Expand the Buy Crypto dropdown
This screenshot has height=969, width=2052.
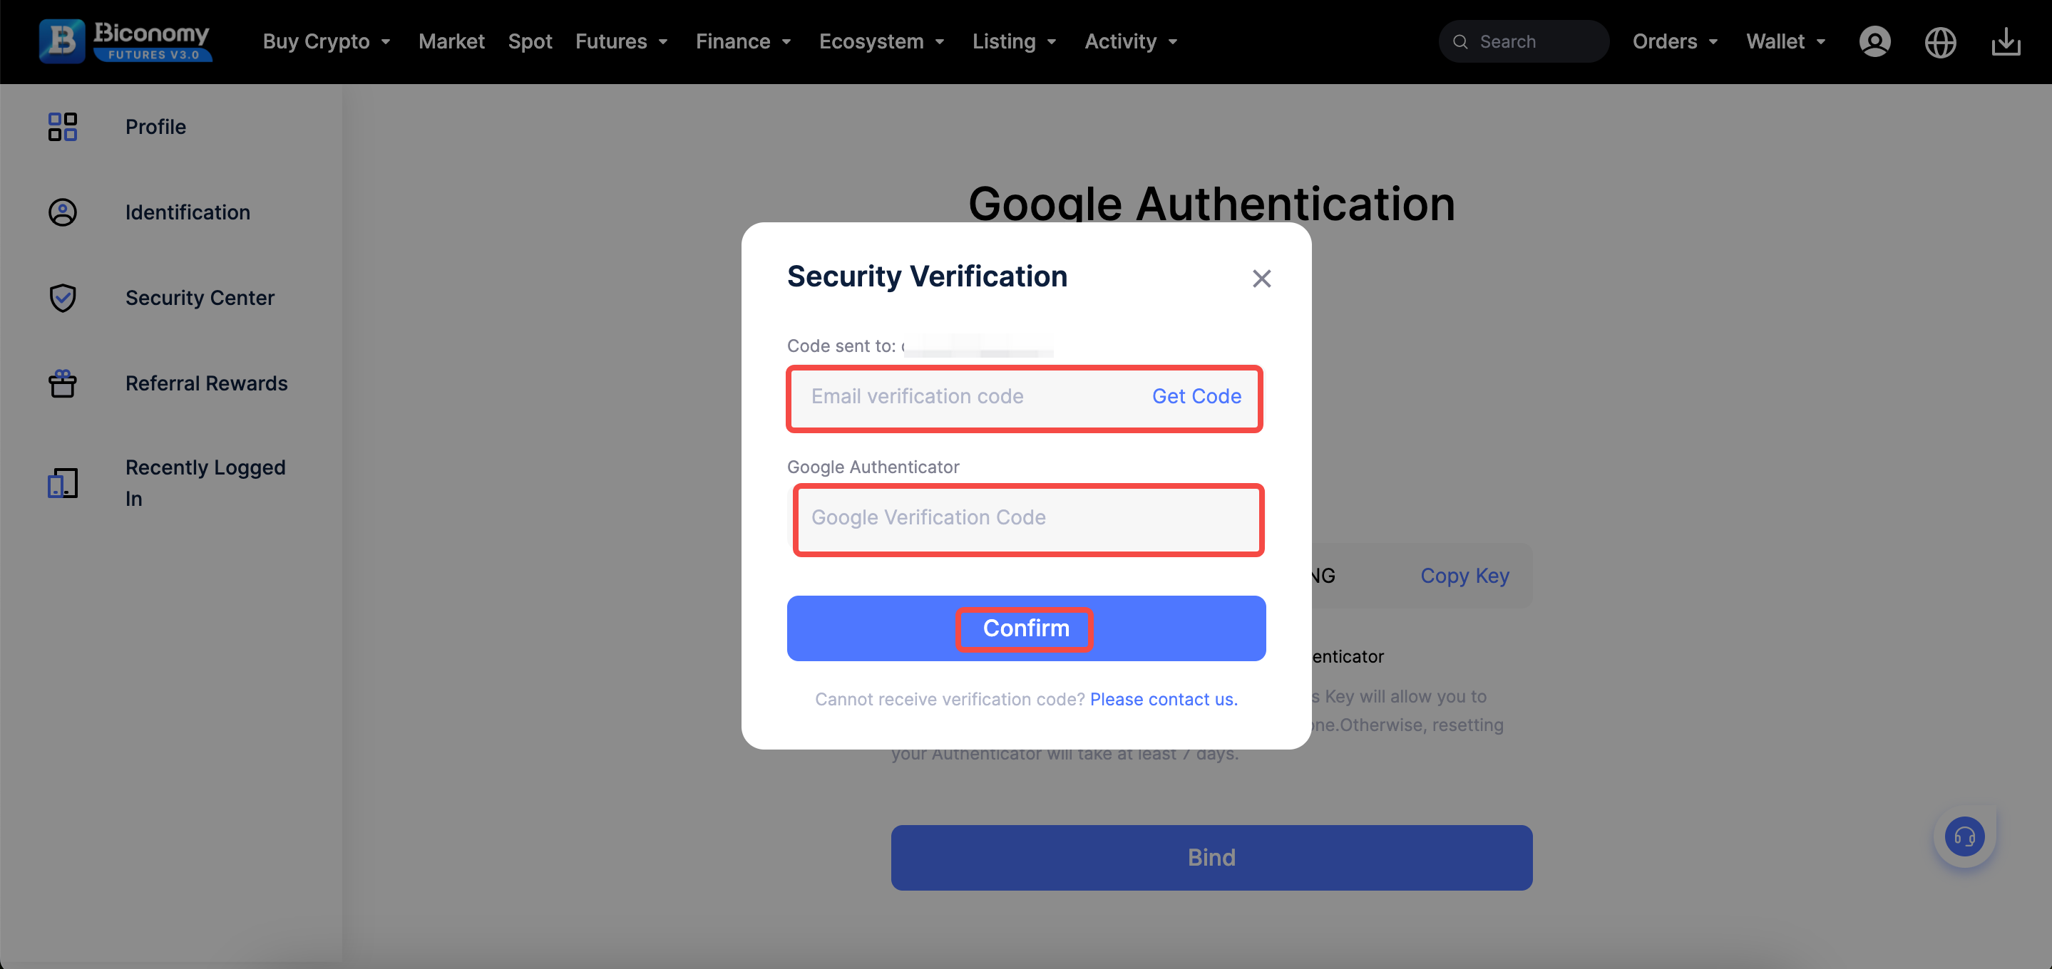click(327, 41)
